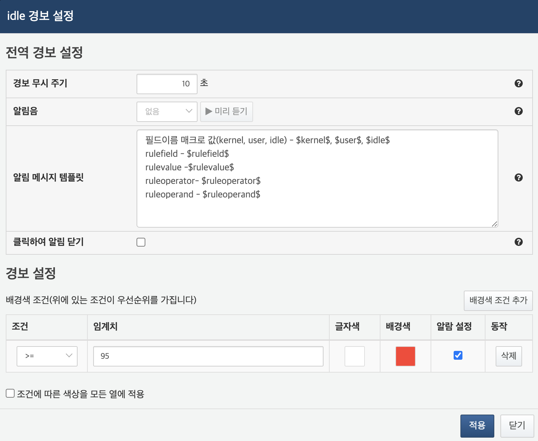Click the 경보 설정 section heading

pyautogui.click(x=31, y=273)
